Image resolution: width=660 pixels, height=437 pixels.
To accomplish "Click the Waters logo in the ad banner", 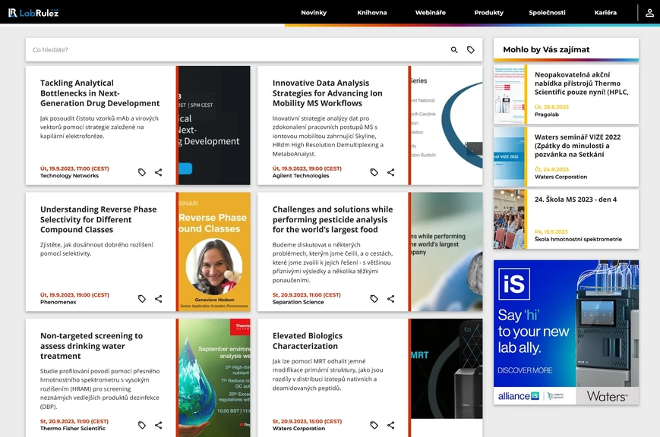I will pos(607,396).
